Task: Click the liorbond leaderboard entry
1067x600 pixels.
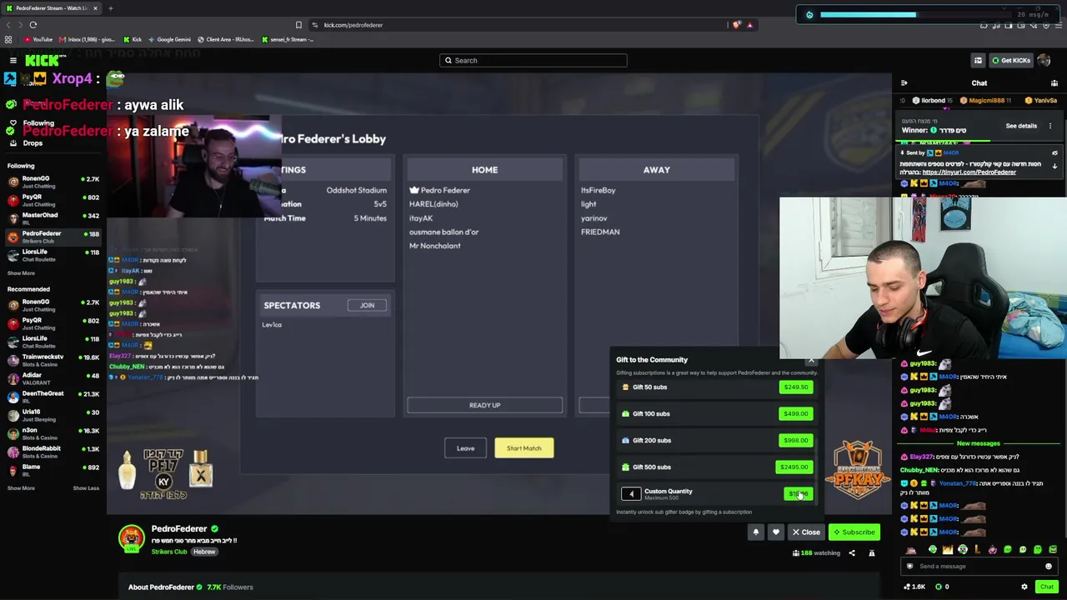Action: pos(934,101)
